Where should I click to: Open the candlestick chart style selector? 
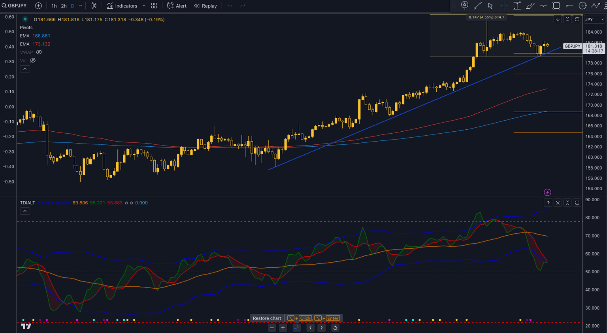94,6
